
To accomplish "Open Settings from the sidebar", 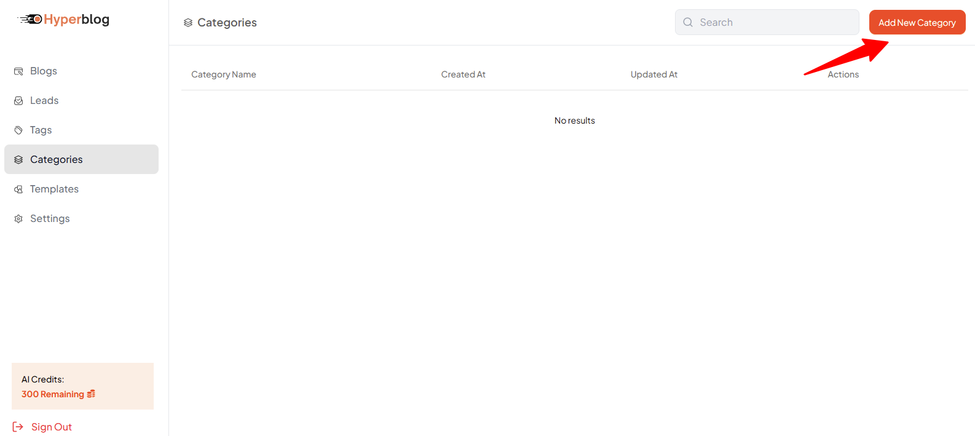I will [x=81, y=218].
